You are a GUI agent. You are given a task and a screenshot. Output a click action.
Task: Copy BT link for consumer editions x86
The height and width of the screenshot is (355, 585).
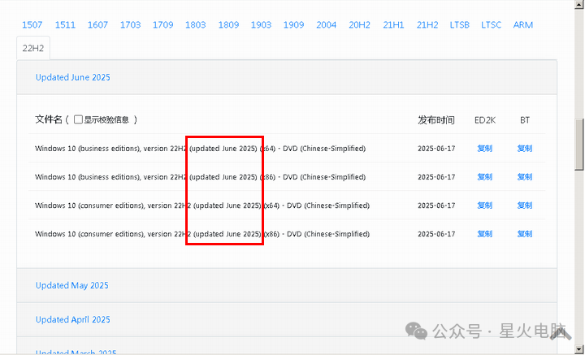point(525,234)
